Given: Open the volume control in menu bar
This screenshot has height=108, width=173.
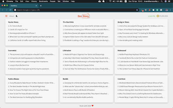Looking at the screenshot, I should click(x=114, y=1).
